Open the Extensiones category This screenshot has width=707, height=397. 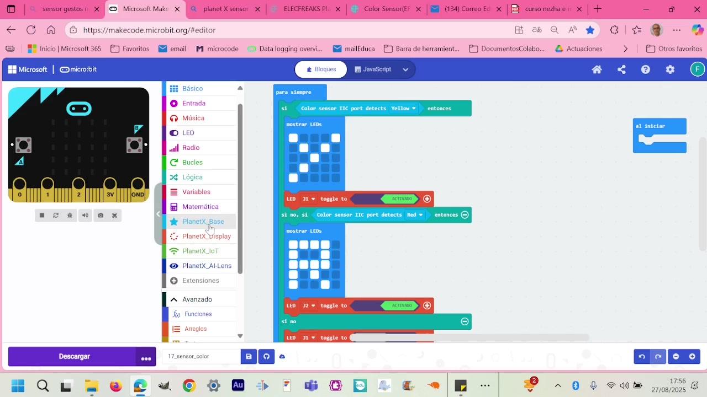[x=200, y=281]
